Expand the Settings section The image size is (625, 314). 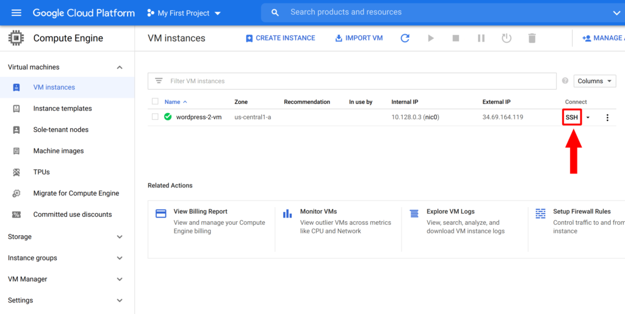120,301
